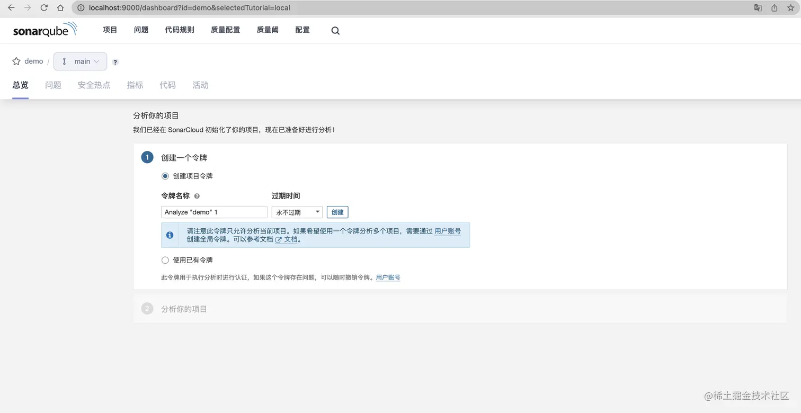Open the 过期时间 expiration dropdown
Viewport: 801px width, 413px height.
click(x=297, y=212)
